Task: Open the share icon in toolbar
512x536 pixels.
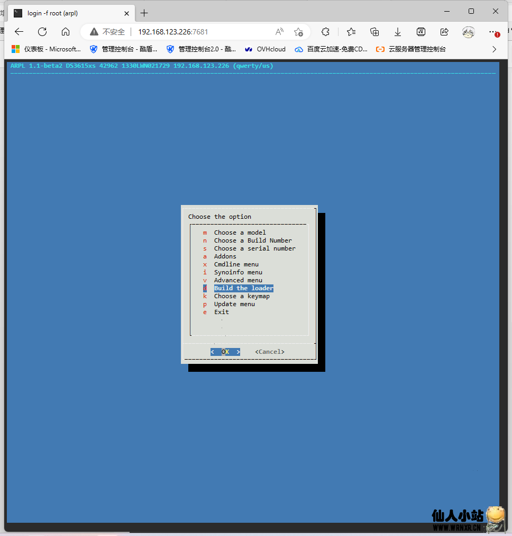Action: [x=444, y=32]
